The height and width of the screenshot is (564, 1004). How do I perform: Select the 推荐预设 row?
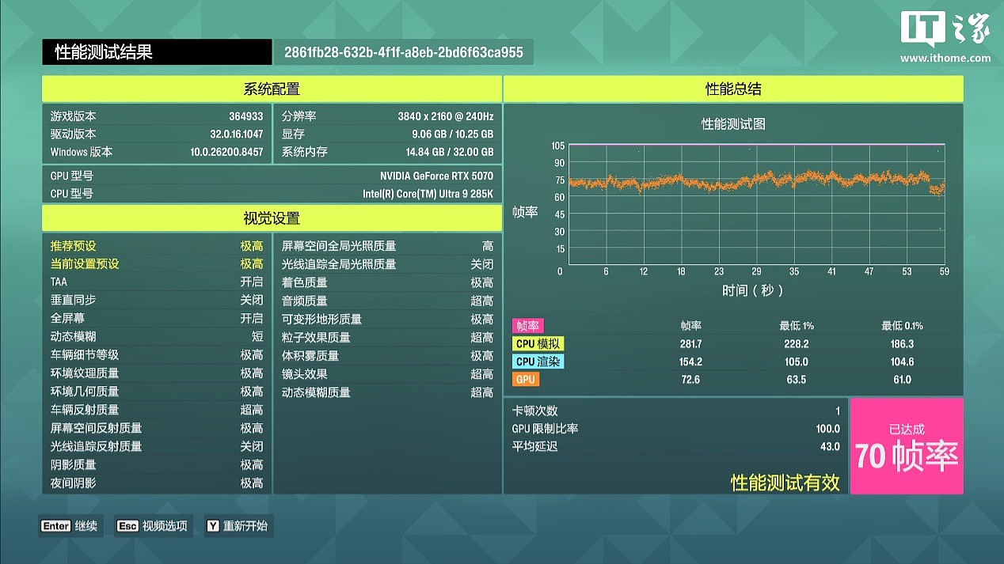point(157,246)
